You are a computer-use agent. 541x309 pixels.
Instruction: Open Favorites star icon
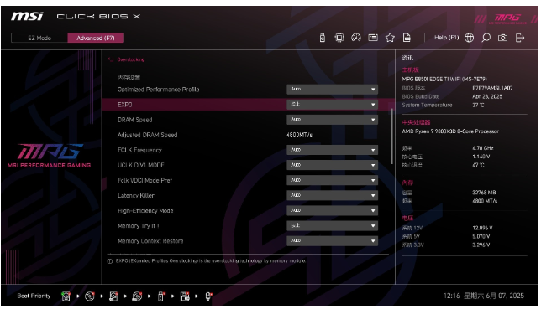click(390, 38)
